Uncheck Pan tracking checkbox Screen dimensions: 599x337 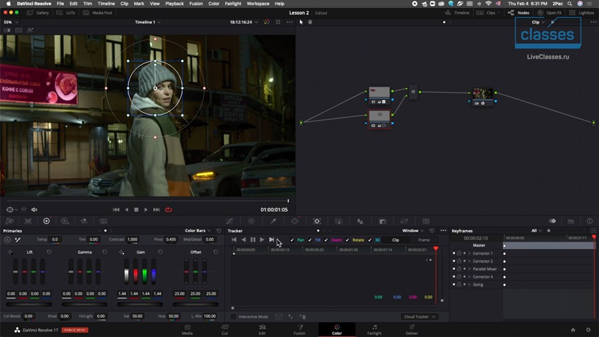[292, 240]
